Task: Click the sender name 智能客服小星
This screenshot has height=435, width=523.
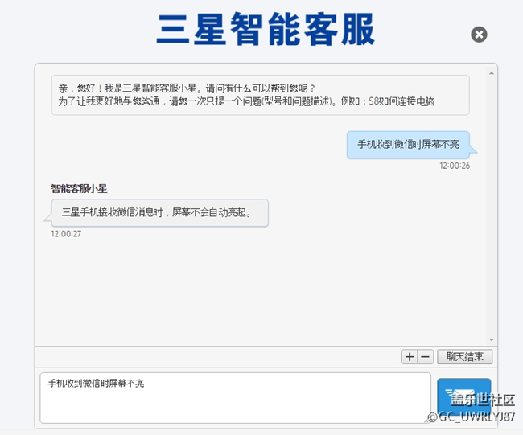Action: (79, 189)
